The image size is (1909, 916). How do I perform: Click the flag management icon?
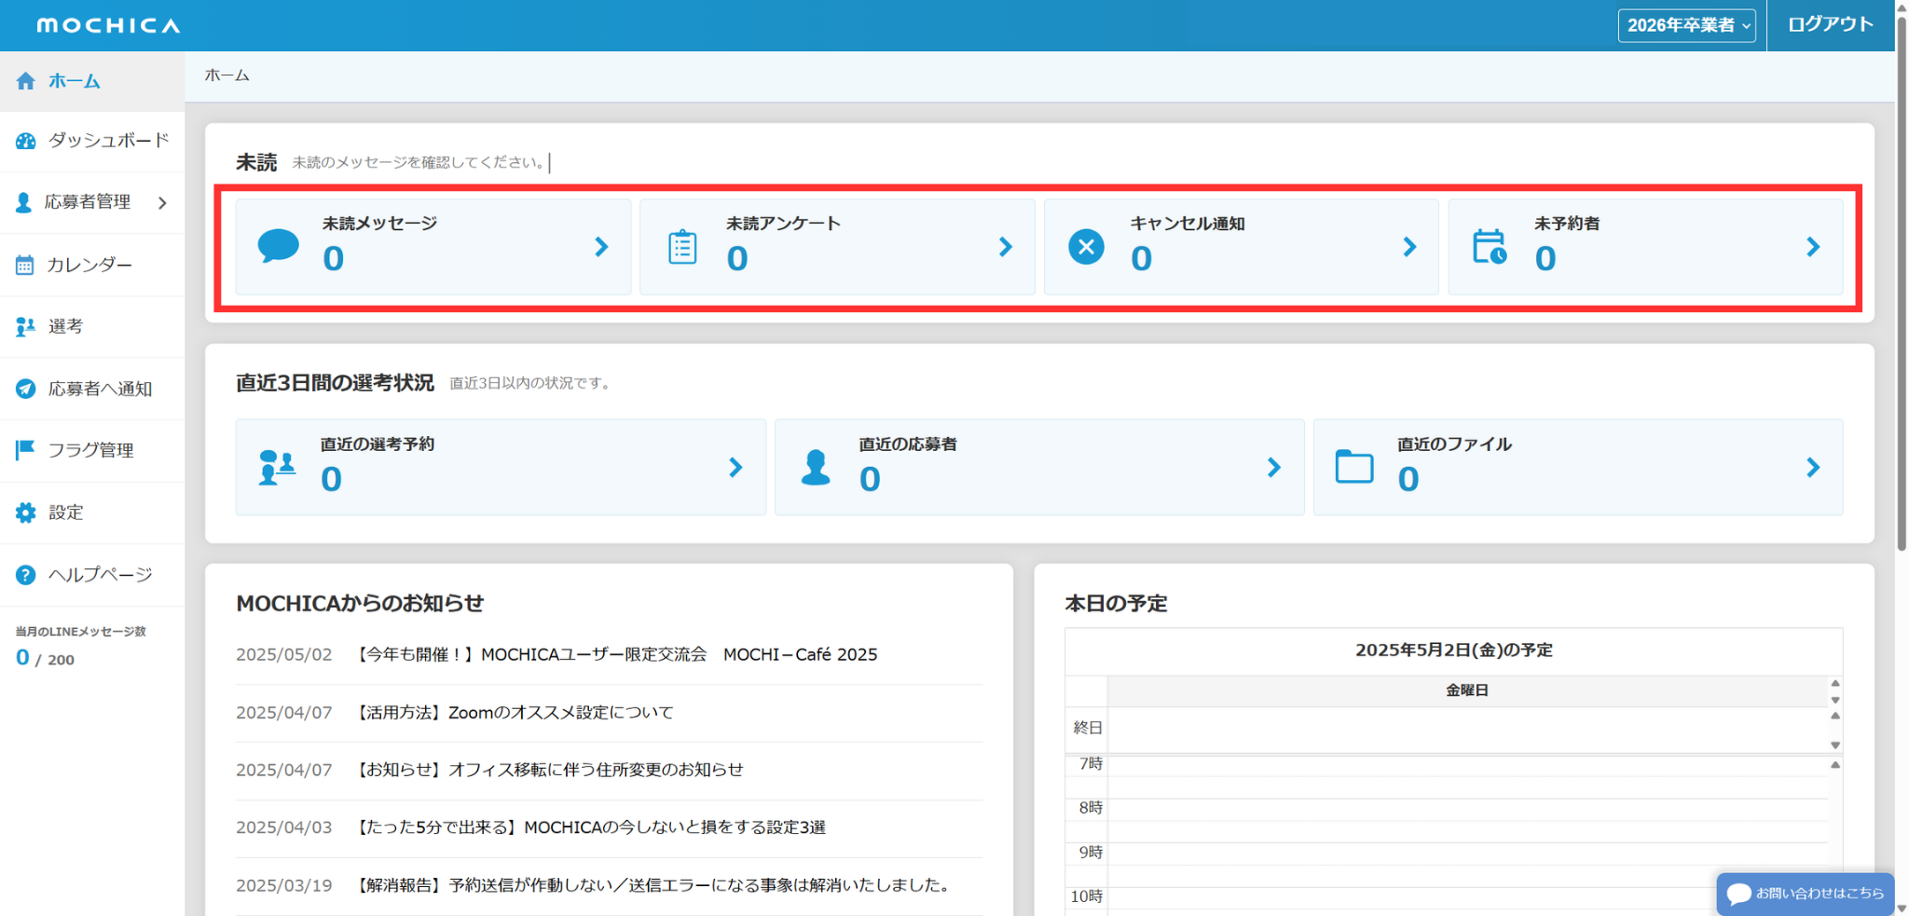point(25,450)
